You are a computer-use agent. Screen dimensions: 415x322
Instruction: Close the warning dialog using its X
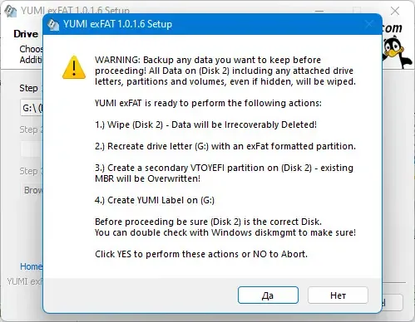(x=369, y=24)
